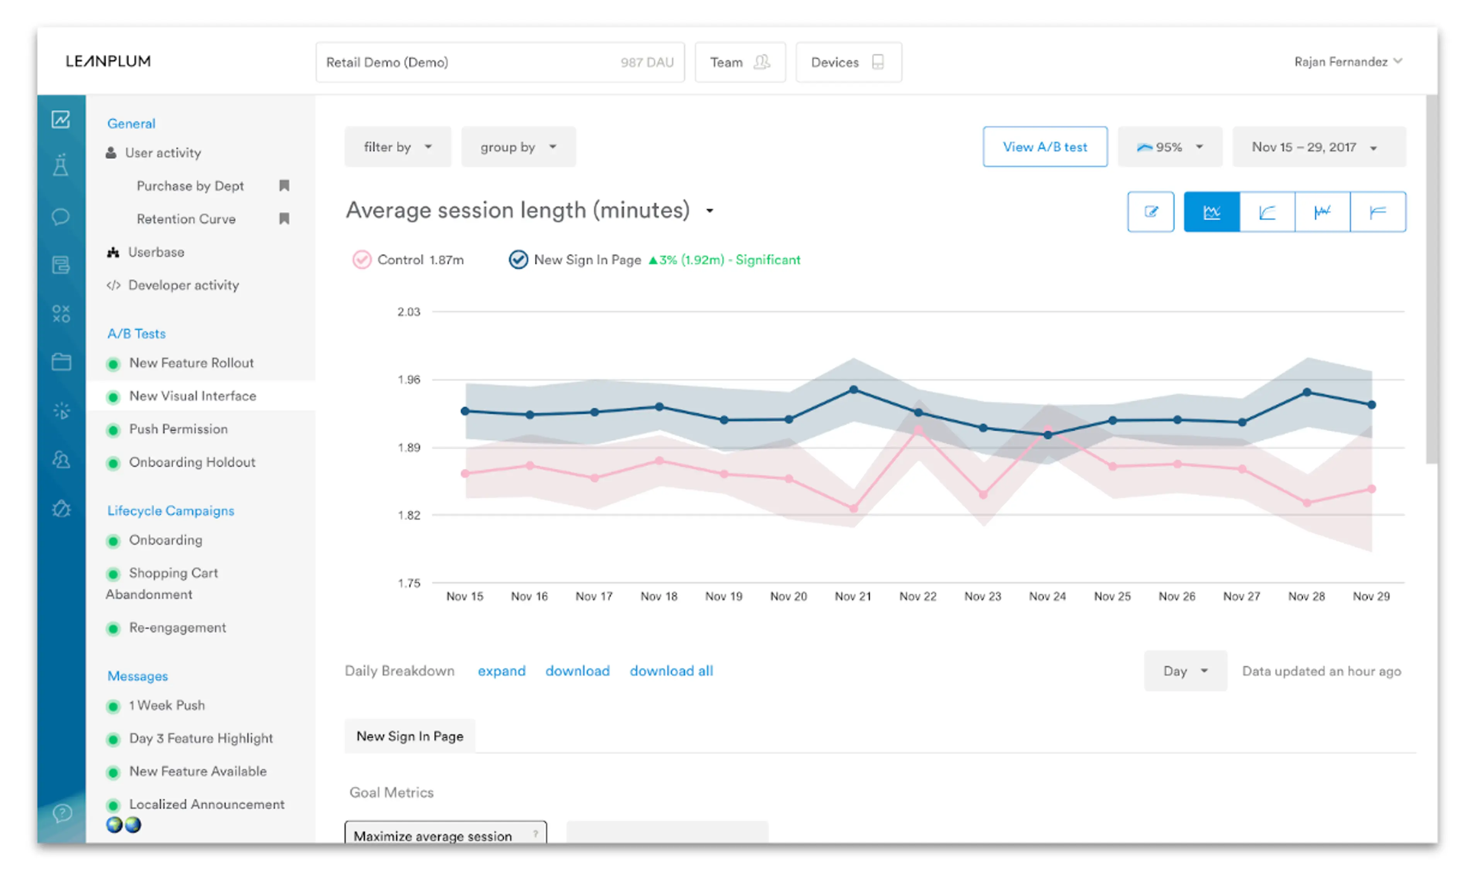Open the data stack sidebar icon

coord(61,265)
